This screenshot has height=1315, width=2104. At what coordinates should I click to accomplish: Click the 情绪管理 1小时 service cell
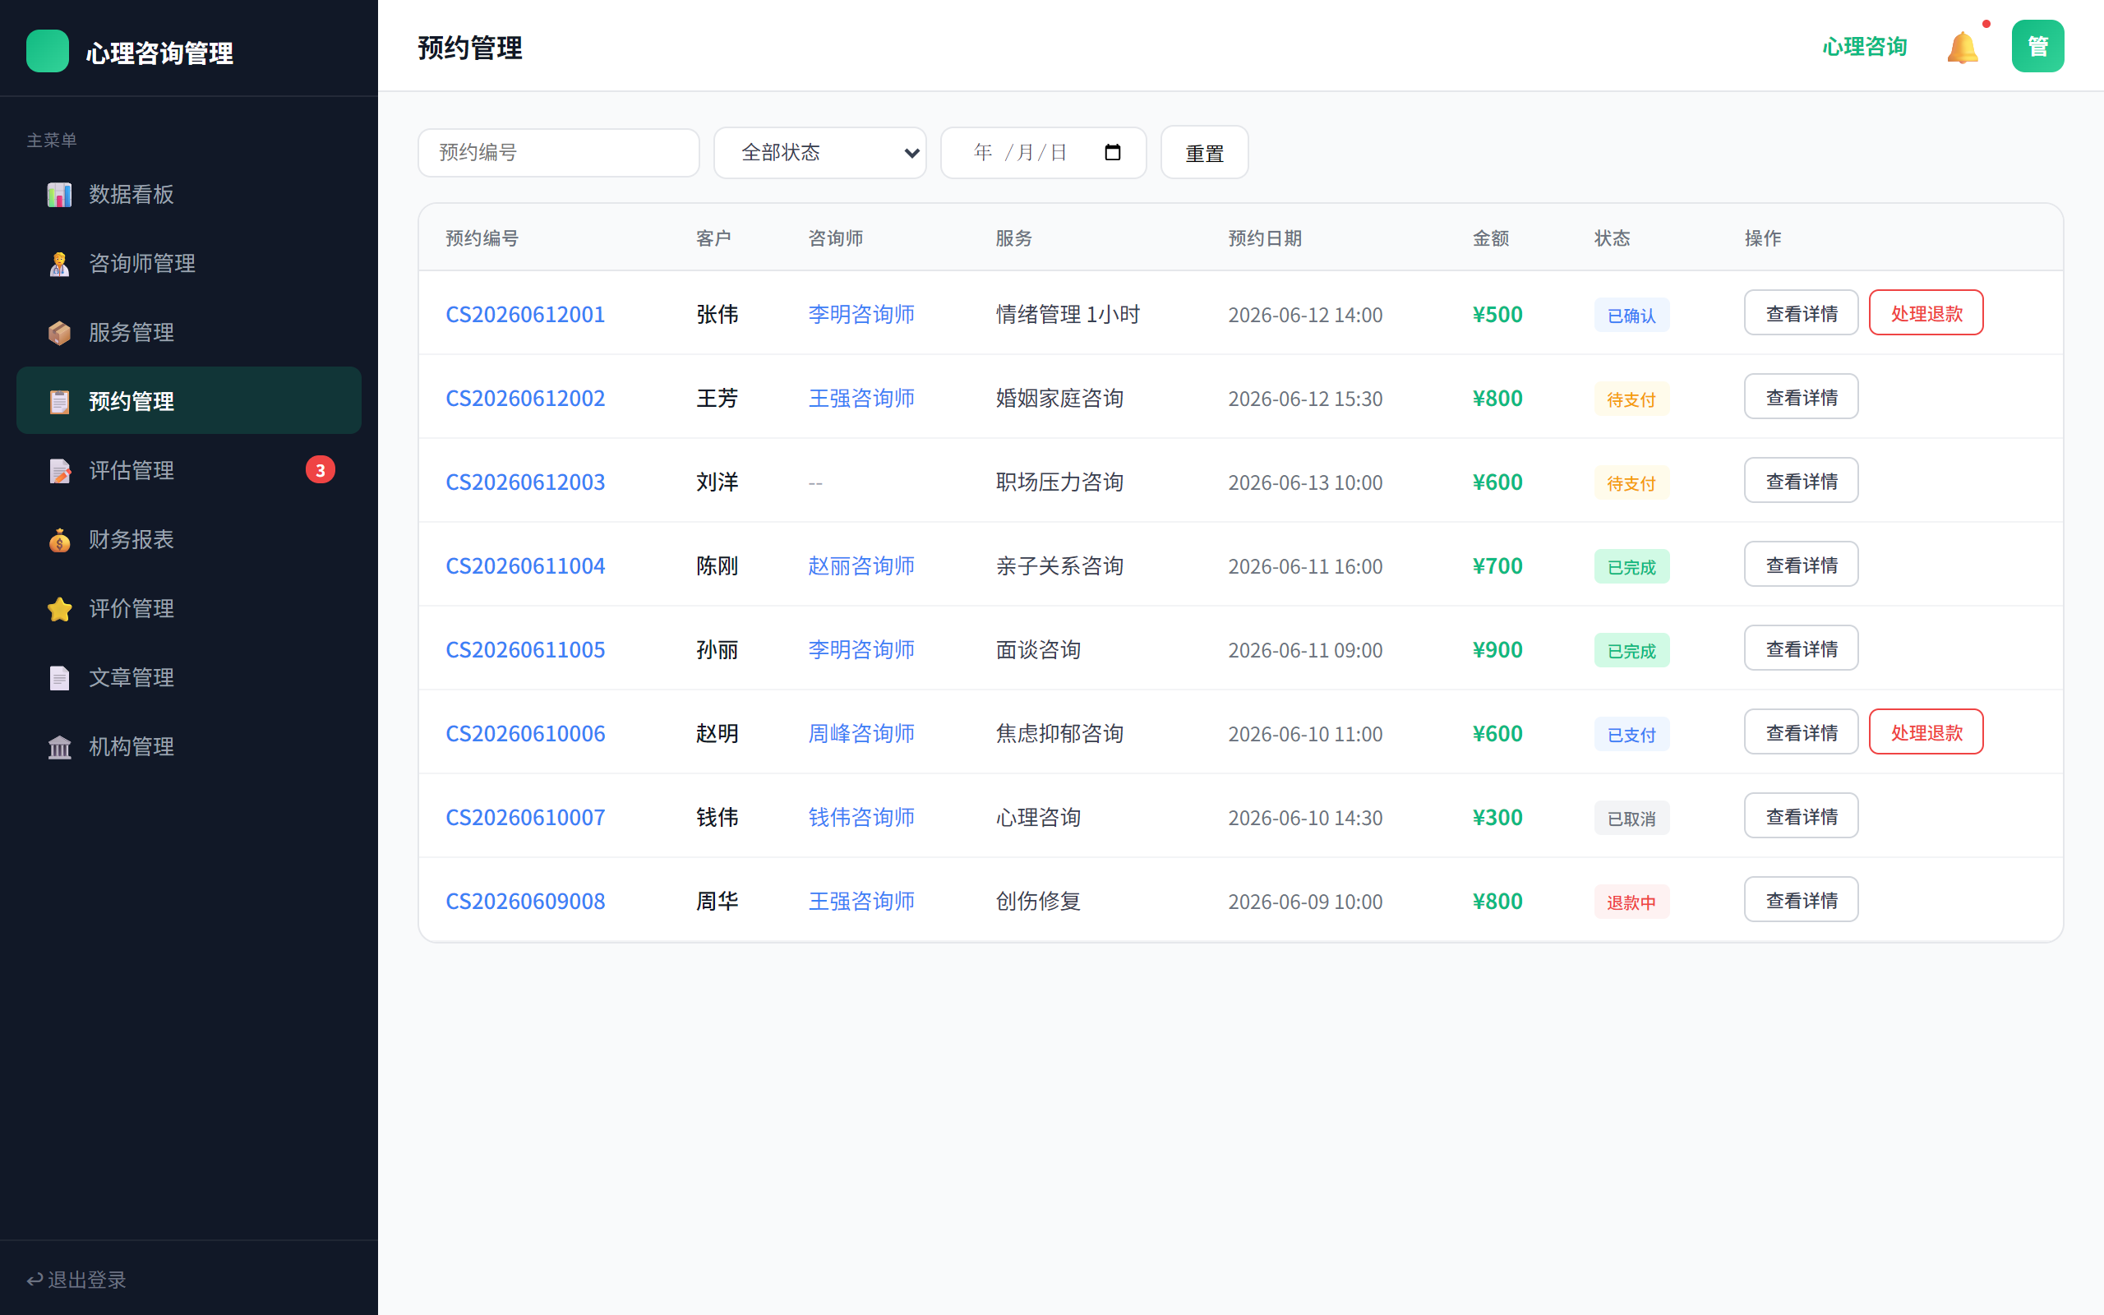[x=1067, y=314]
